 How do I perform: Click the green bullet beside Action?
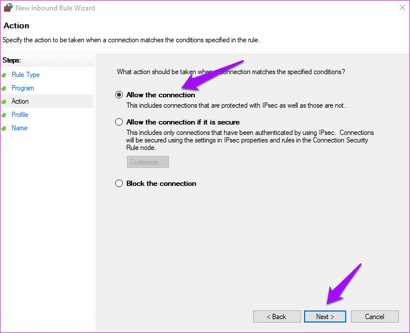point(3,101)
